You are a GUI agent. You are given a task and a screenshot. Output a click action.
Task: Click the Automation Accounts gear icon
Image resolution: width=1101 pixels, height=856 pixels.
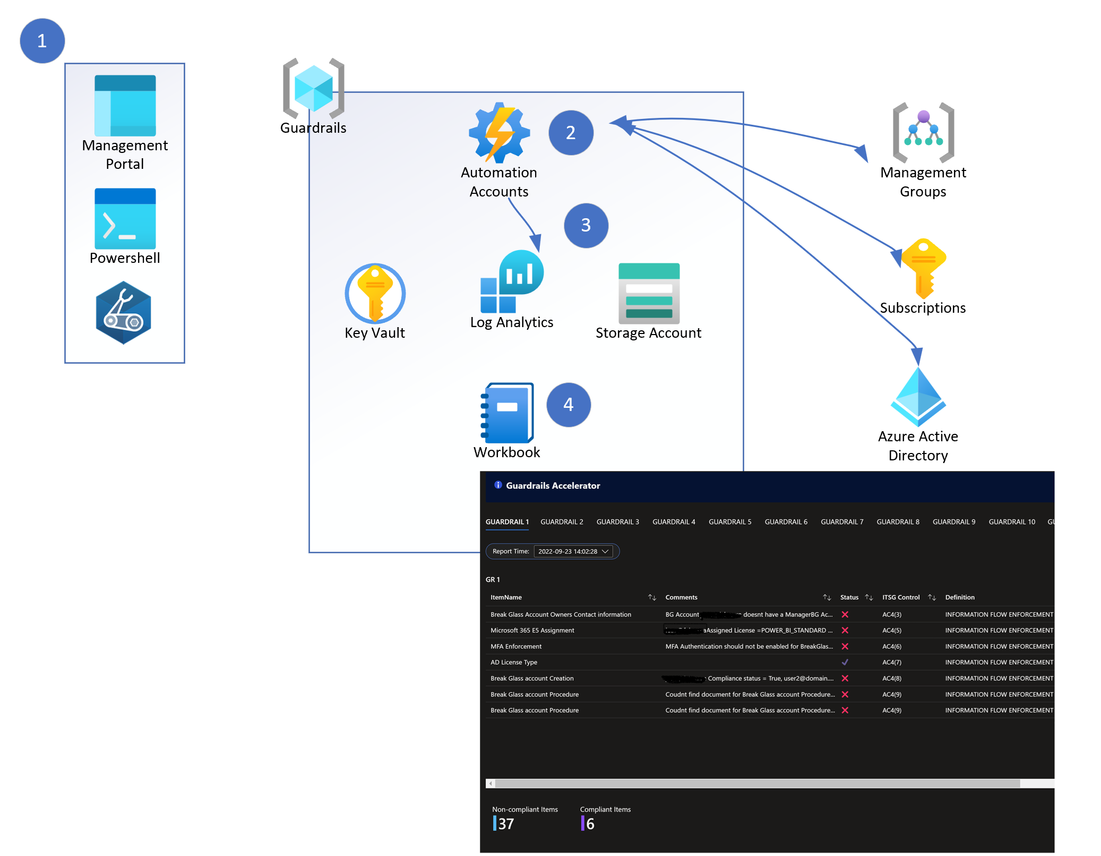498,133
